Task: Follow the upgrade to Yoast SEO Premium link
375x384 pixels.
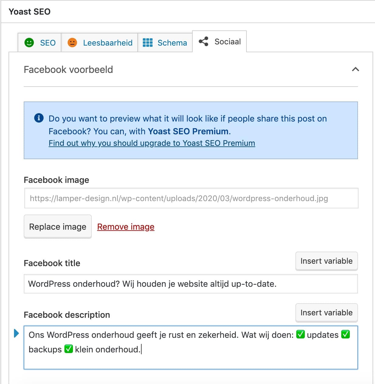Action: (152, 143)
